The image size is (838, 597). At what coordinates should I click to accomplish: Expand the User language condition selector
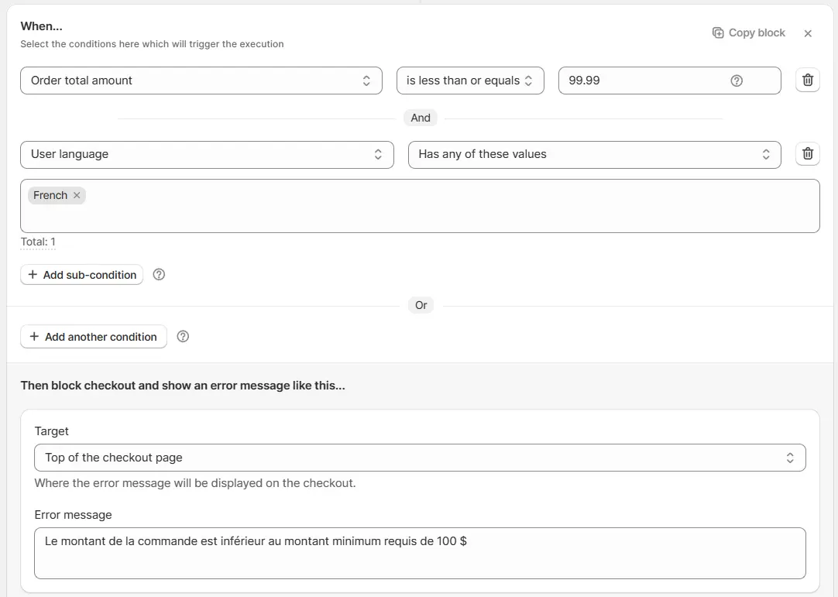(x=207, y=154)
